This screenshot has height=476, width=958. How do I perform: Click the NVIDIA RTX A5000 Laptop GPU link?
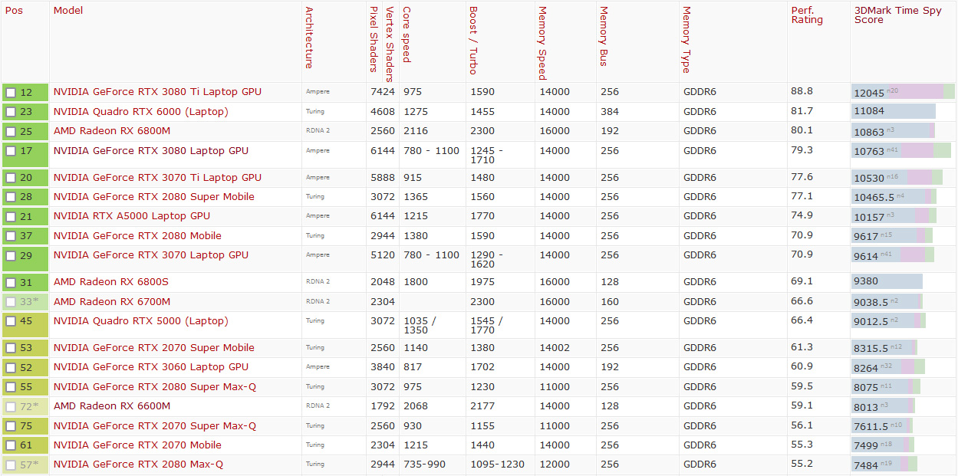(x=131, y=216)
